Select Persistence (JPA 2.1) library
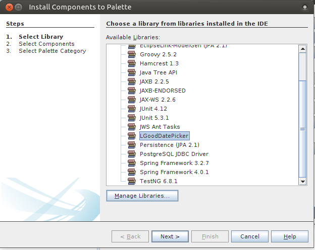 click(x=170, y=145)
